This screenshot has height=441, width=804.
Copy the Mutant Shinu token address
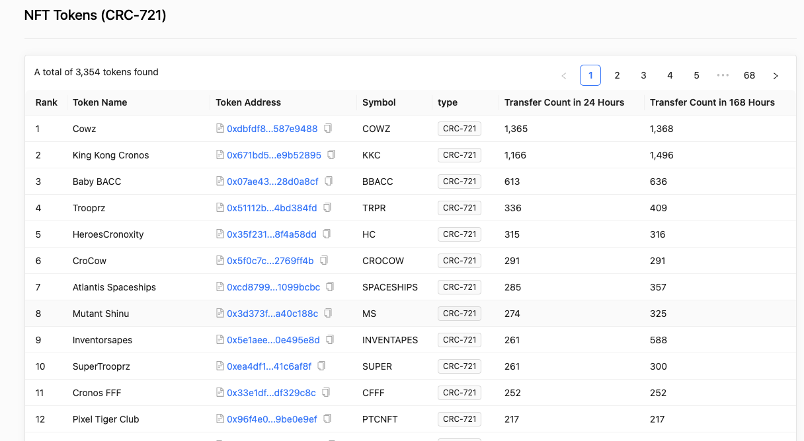click(x=328, y=314)
